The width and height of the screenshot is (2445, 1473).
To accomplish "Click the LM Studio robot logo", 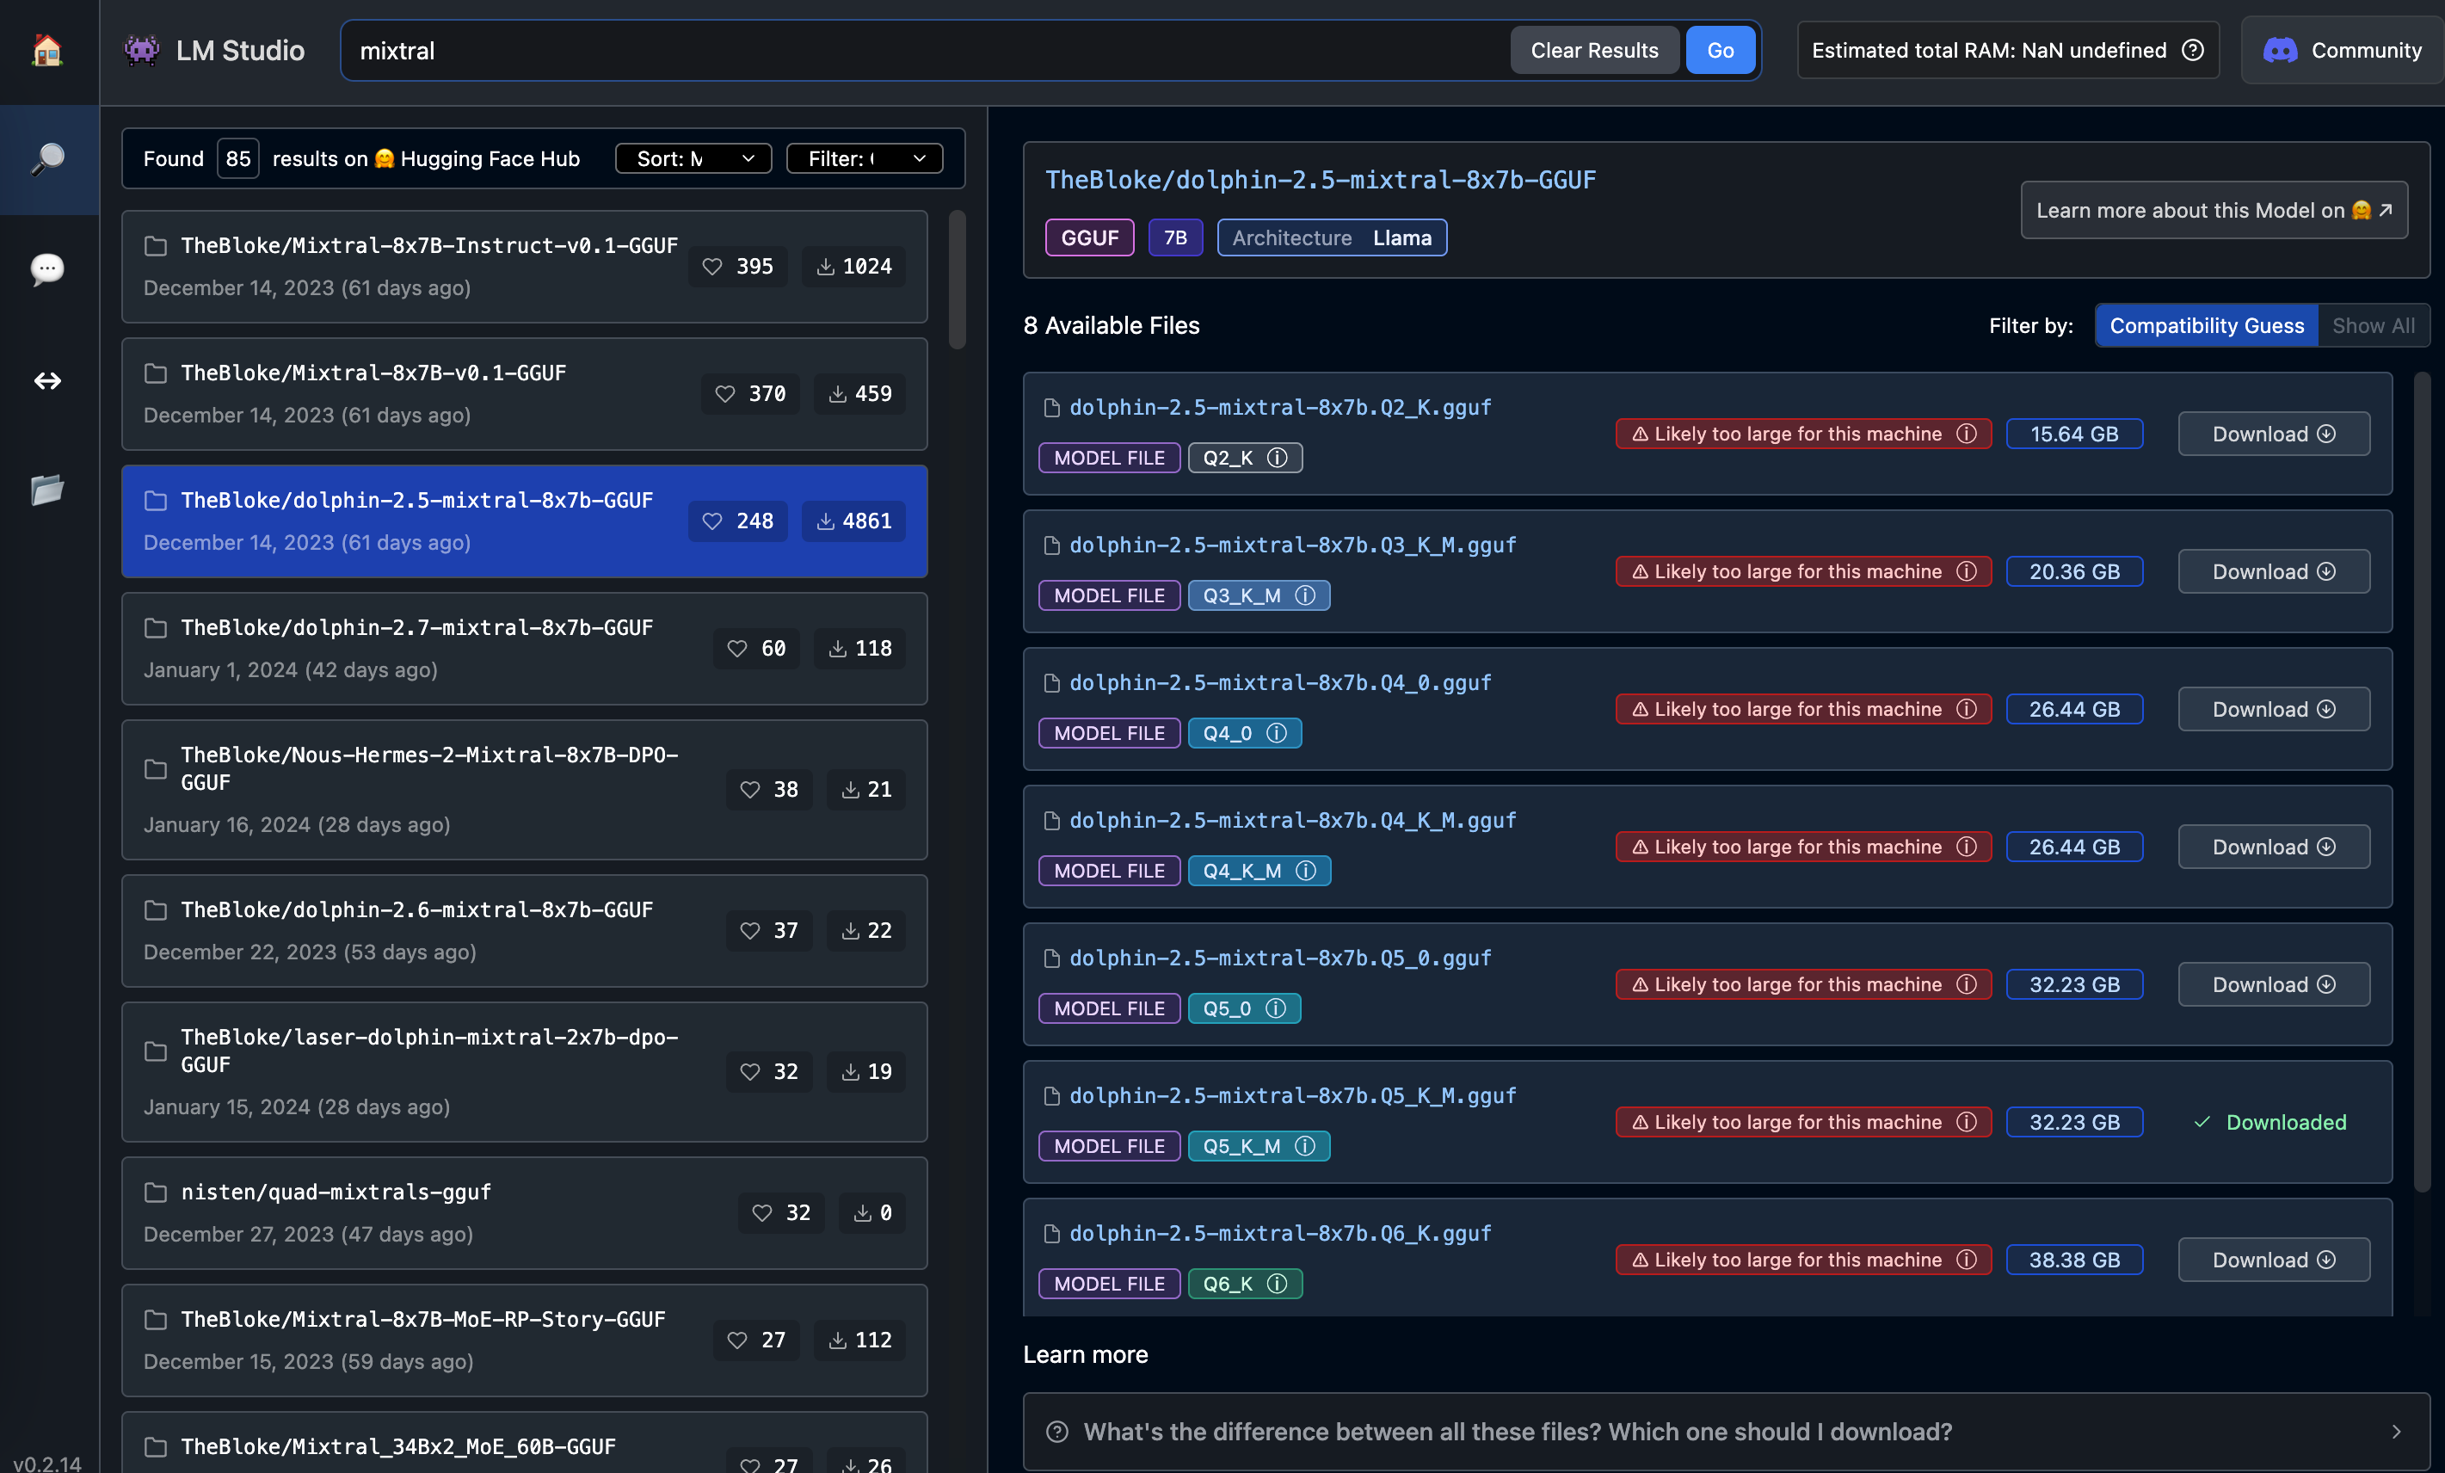I will point(140,50).
